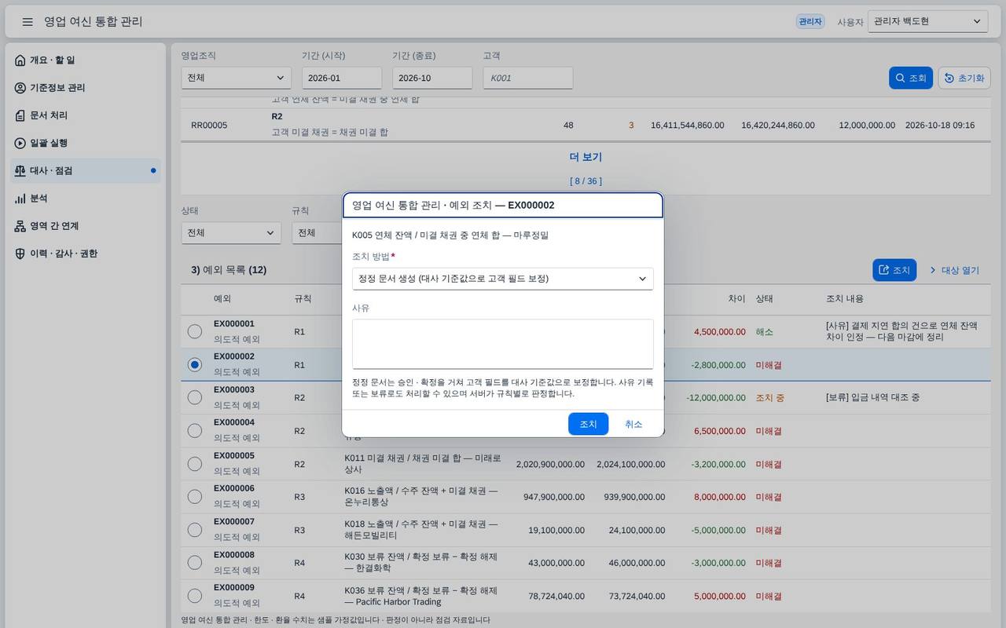Click the 8,000,000.00 difference for EX000006
The image size is (1006, 628).
720,497
